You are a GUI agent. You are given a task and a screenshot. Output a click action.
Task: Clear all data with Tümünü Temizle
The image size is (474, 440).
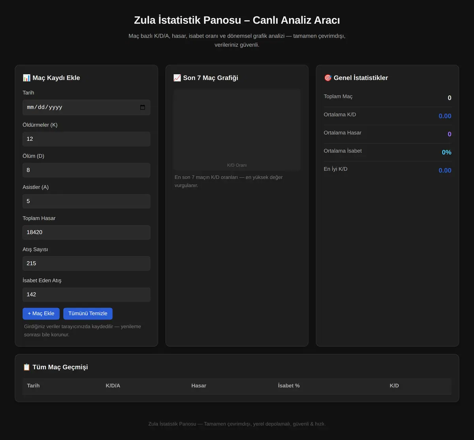click(x=88, y=314)
